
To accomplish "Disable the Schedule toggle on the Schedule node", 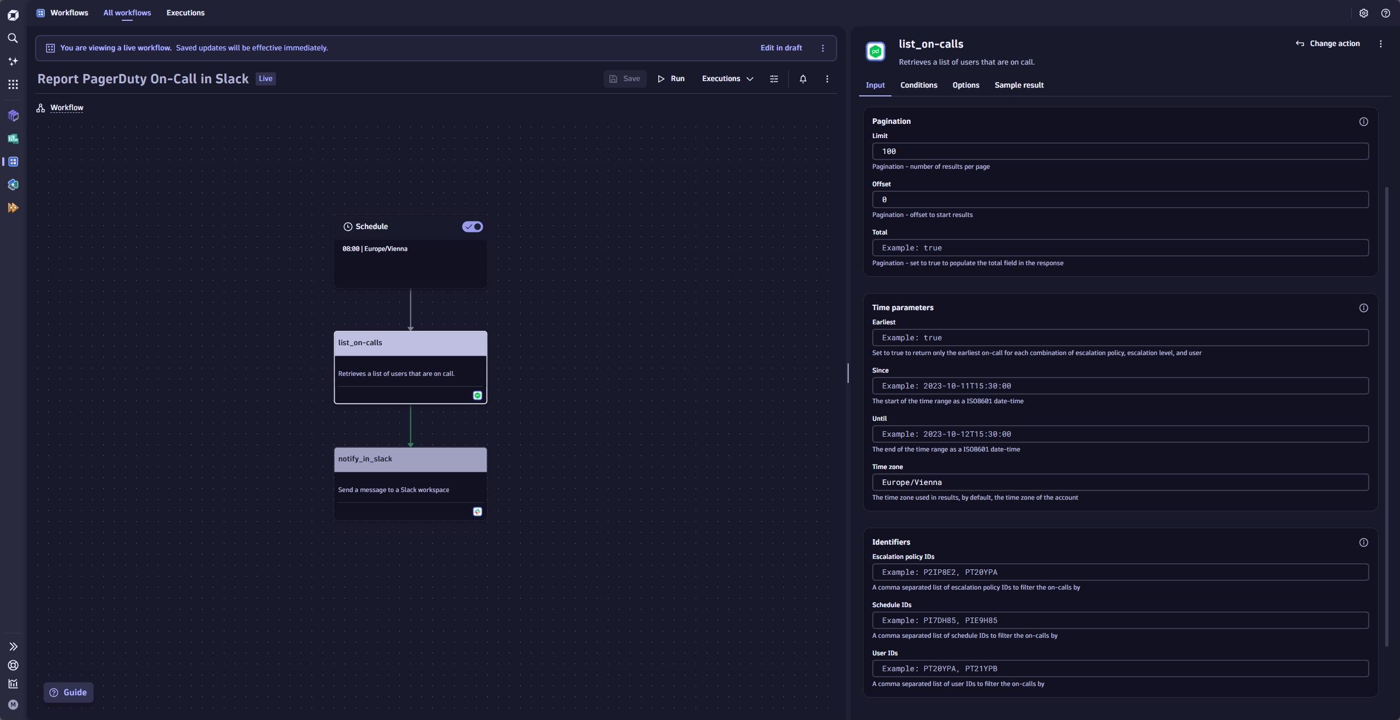I will pos(472,226).
